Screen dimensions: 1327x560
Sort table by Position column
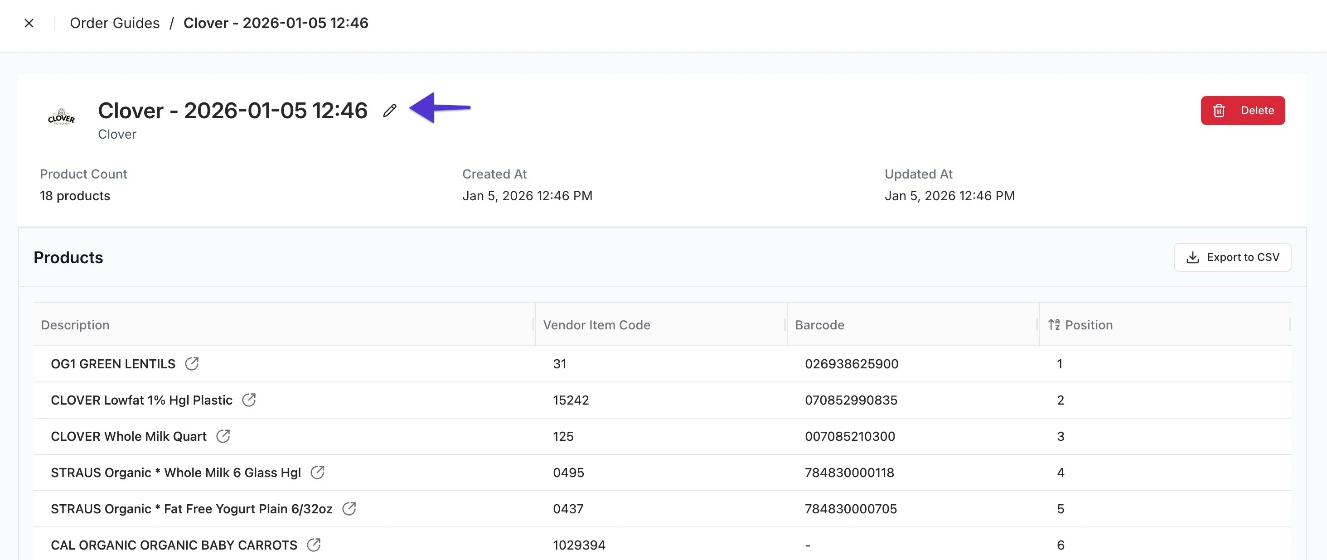1088,324
